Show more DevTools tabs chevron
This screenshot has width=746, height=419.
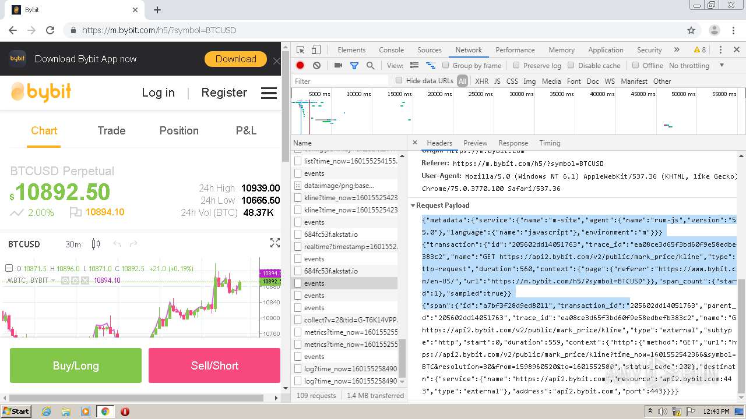676,50
